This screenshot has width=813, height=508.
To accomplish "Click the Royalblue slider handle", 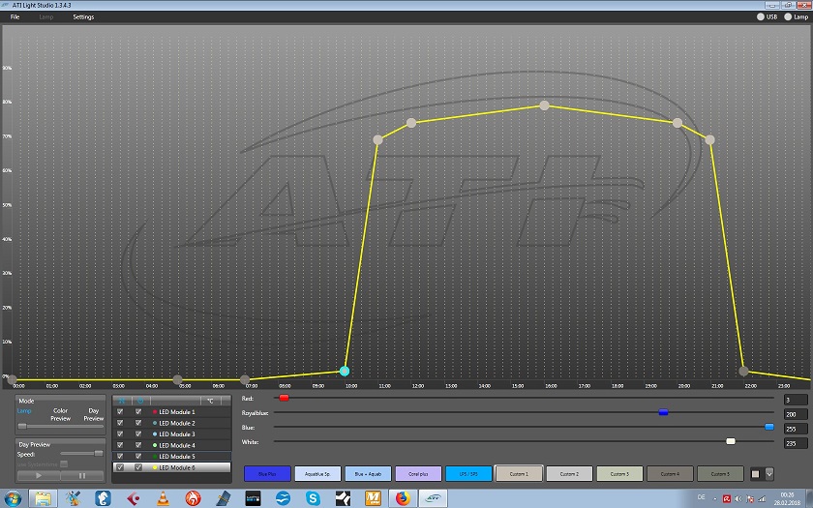I will click(663, 412).
